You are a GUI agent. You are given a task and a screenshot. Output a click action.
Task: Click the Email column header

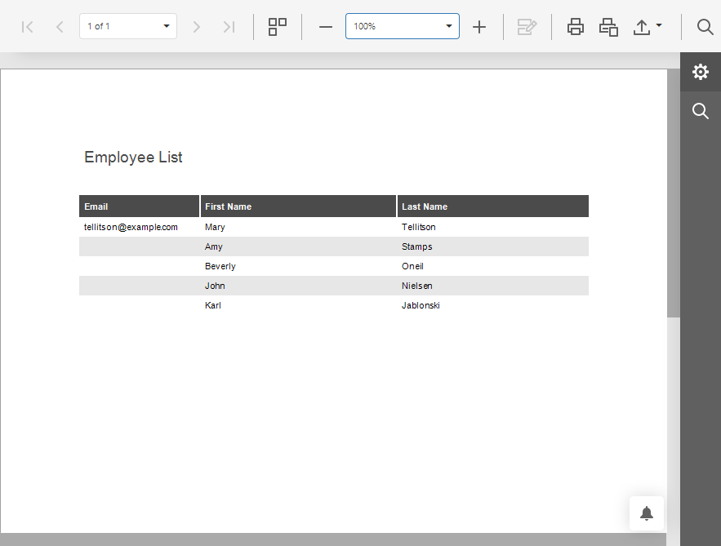tap(140, 206)
